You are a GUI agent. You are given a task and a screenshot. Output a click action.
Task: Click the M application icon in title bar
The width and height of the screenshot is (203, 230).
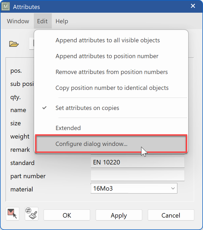[6, 6]
